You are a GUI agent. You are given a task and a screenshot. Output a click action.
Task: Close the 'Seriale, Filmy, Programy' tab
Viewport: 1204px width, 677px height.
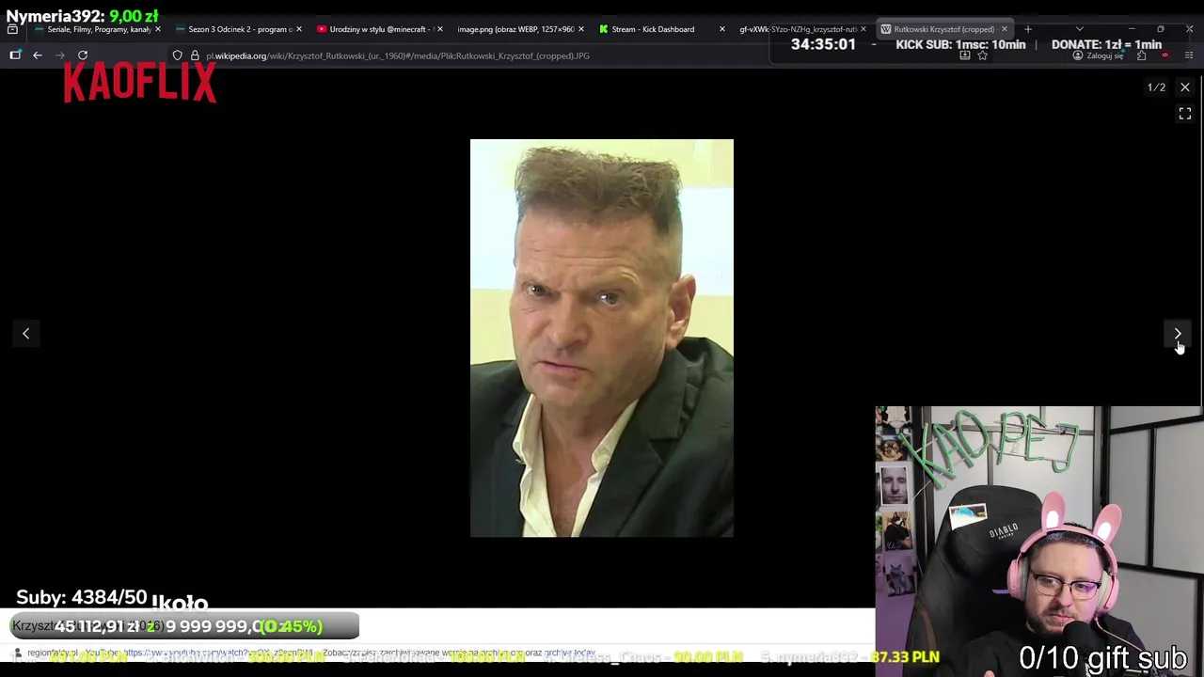coord(158,29)
